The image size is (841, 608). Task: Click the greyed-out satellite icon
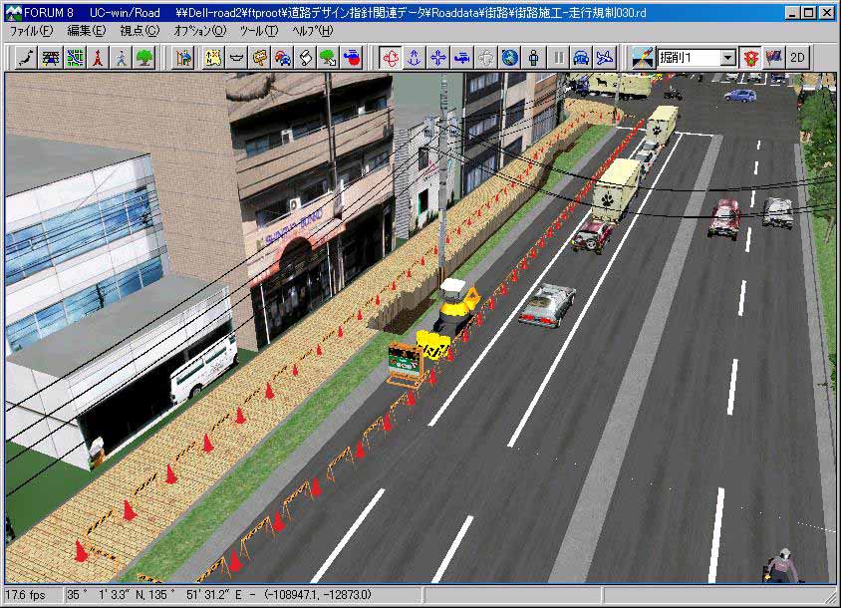point(485,58)
